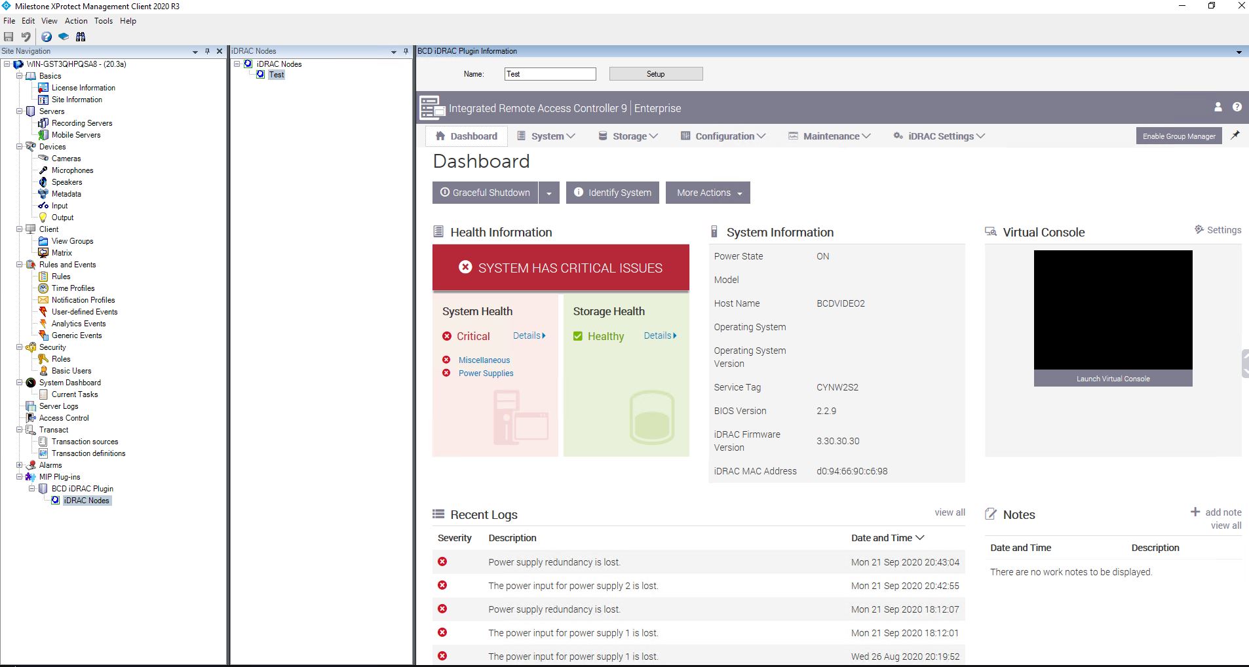Click view all for Recent Logs

coord(950,512)
